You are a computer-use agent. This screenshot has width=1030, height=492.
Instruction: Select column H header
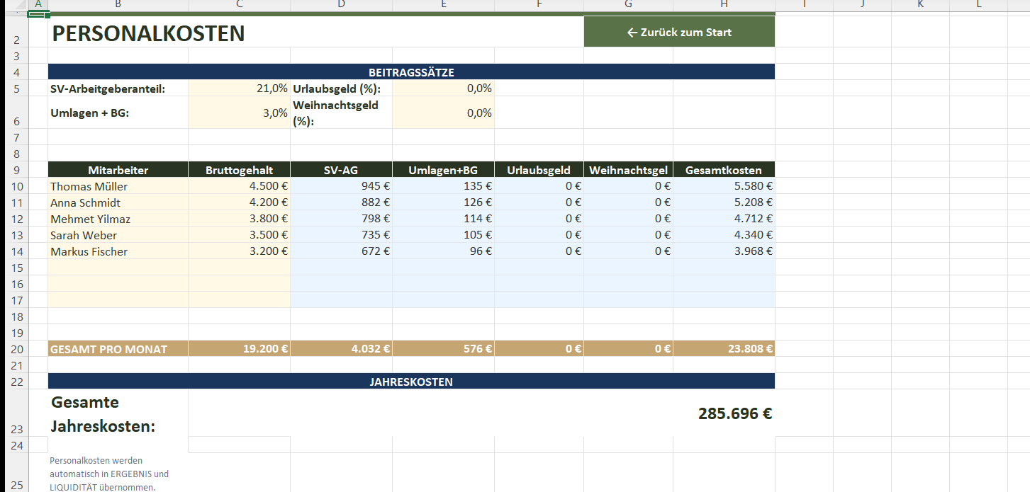724,5
